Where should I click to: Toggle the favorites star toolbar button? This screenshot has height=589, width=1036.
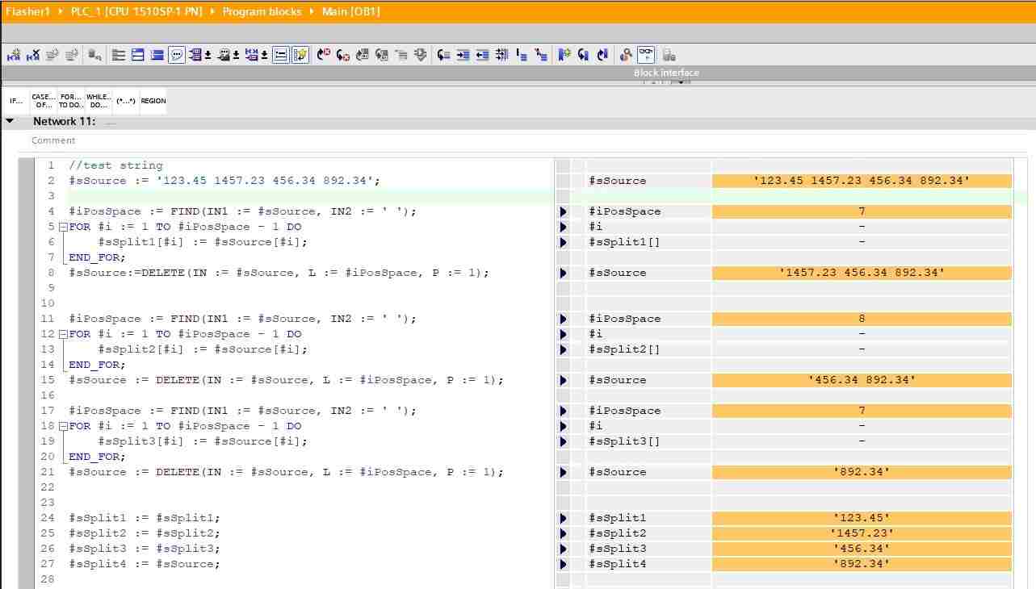(300, 55)
